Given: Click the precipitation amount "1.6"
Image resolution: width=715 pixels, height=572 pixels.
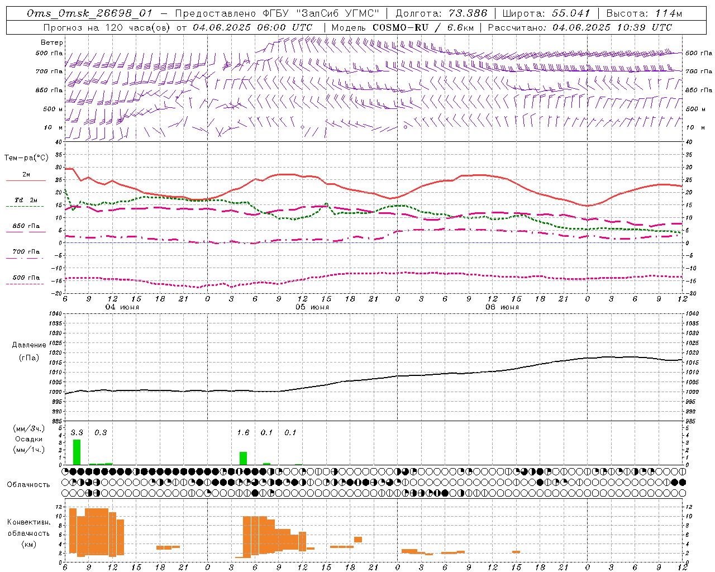Looking at the screenshot, I should (243, 432).
